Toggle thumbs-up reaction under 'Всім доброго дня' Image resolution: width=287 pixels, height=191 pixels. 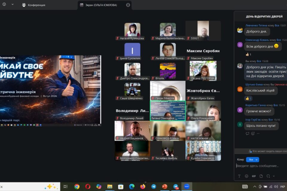coord(248,54)
